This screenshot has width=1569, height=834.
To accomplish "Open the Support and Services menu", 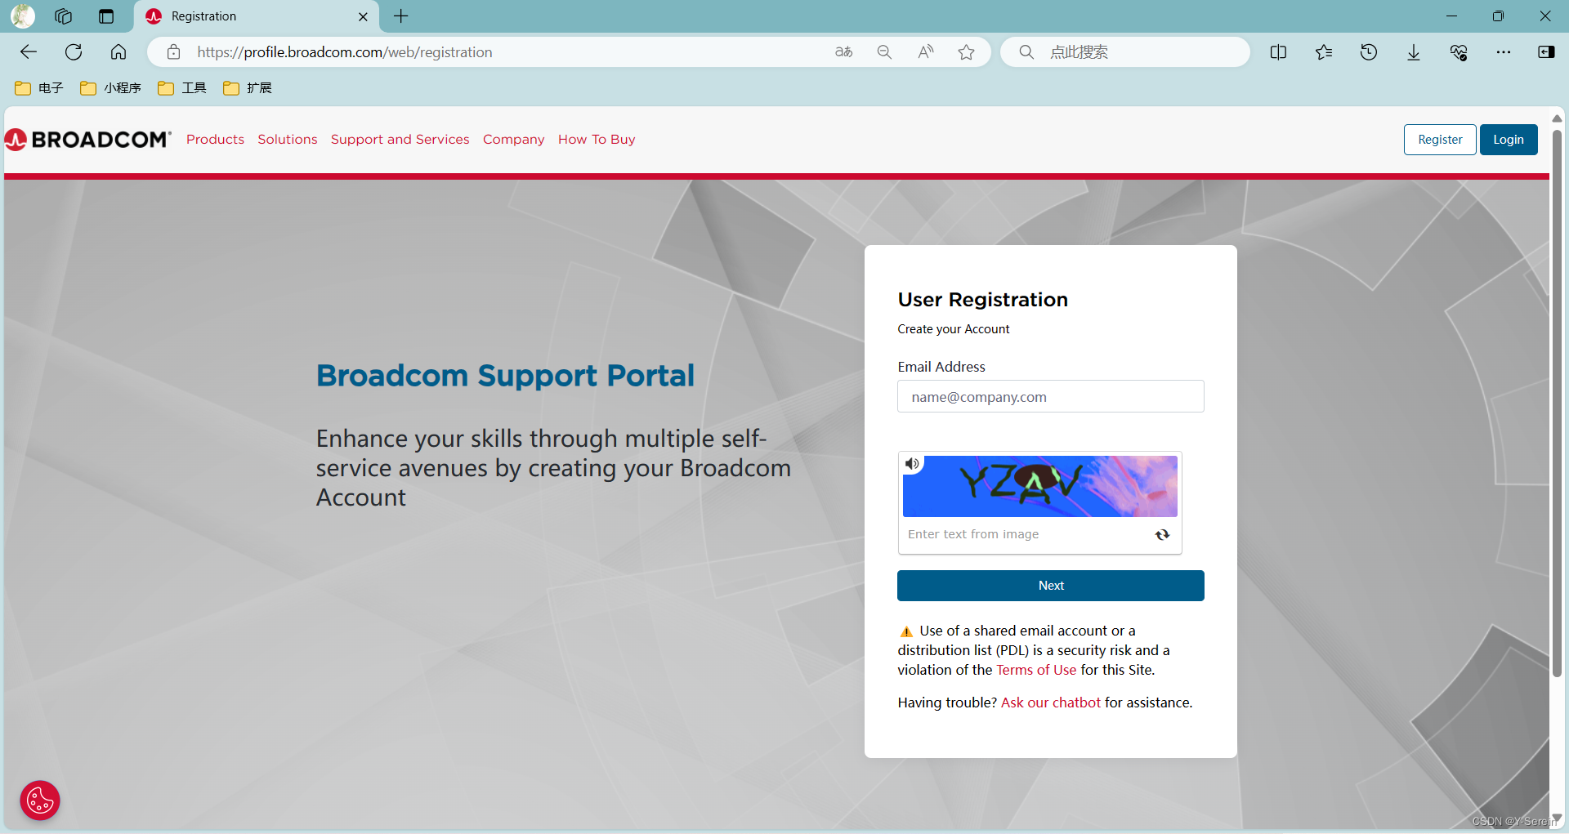I will tap(400, 139).
